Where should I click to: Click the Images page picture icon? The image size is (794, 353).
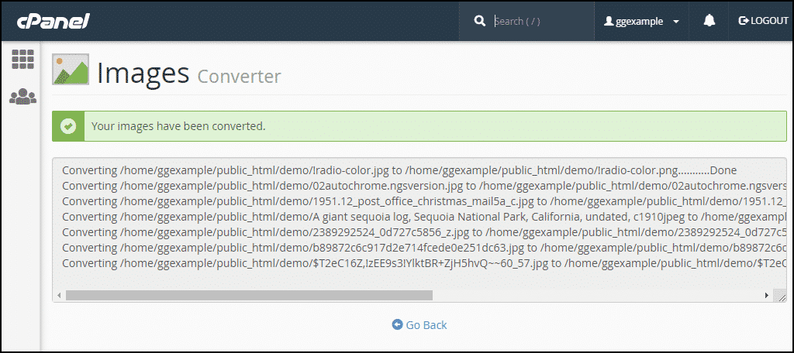coord(71,70)
